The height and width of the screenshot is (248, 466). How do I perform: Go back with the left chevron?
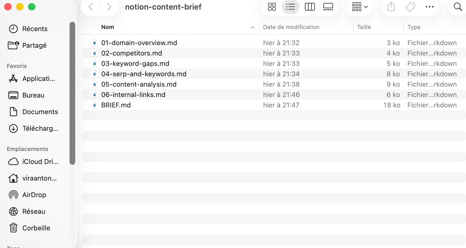(91, 7)
